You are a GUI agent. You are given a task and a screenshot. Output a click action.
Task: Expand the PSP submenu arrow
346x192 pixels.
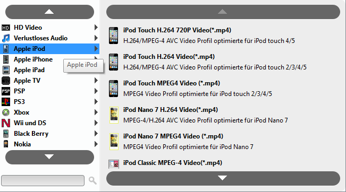tap(96, 91)
